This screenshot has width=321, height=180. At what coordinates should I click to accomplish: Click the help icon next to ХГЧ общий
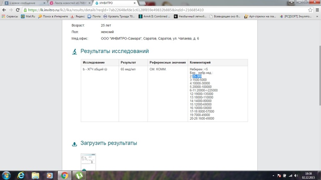click(106, 69)
